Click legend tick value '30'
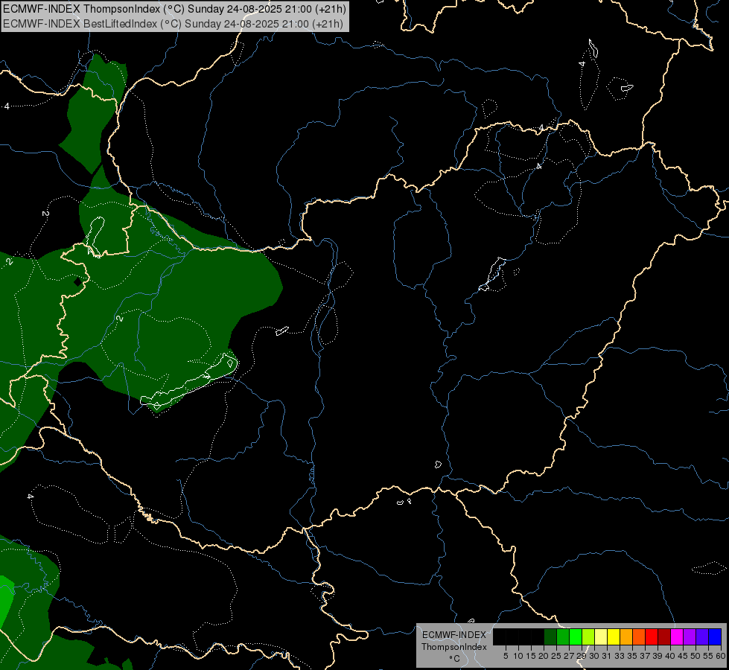This screenshot has width=729, height=670. [594, 656]
